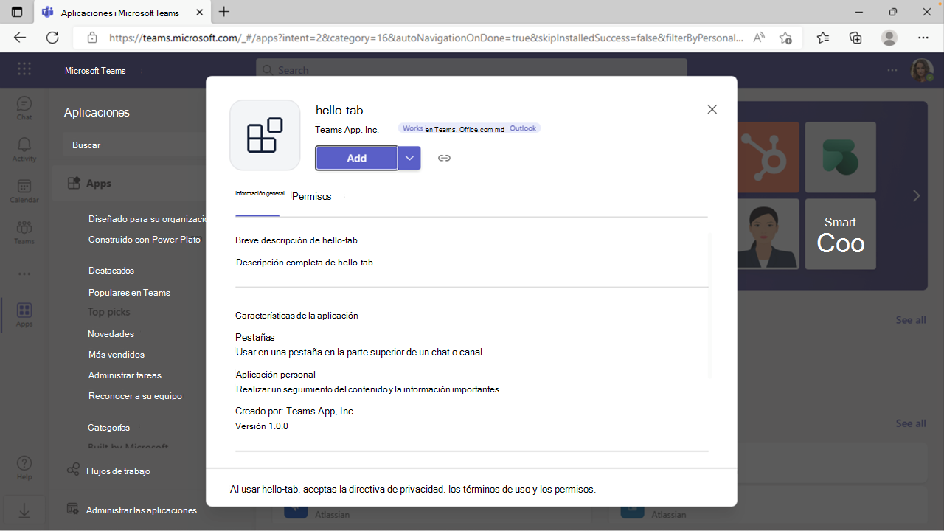Open the Edge settings and more menu
Viewport: 944px width, 531px height.
(923, 38)
